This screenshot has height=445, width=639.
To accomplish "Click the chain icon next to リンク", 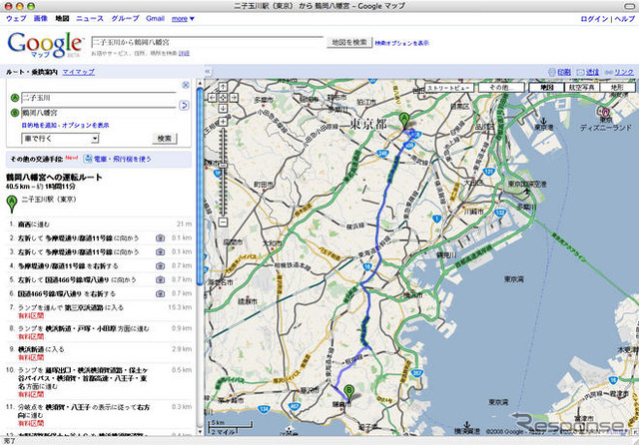I will point(608,72).
